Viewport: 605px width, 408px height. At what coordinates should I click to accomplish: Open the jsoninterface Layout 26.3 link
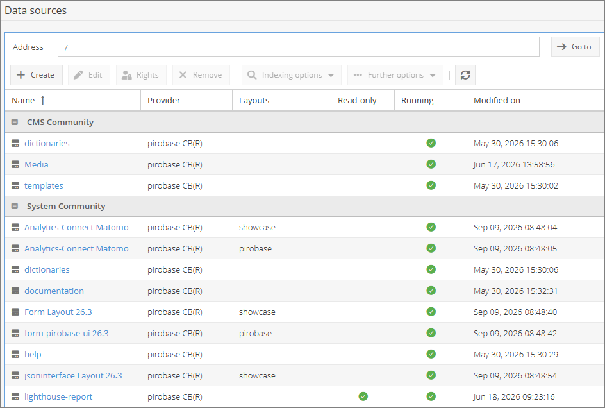pyautogui.click(x=73, y=375)
